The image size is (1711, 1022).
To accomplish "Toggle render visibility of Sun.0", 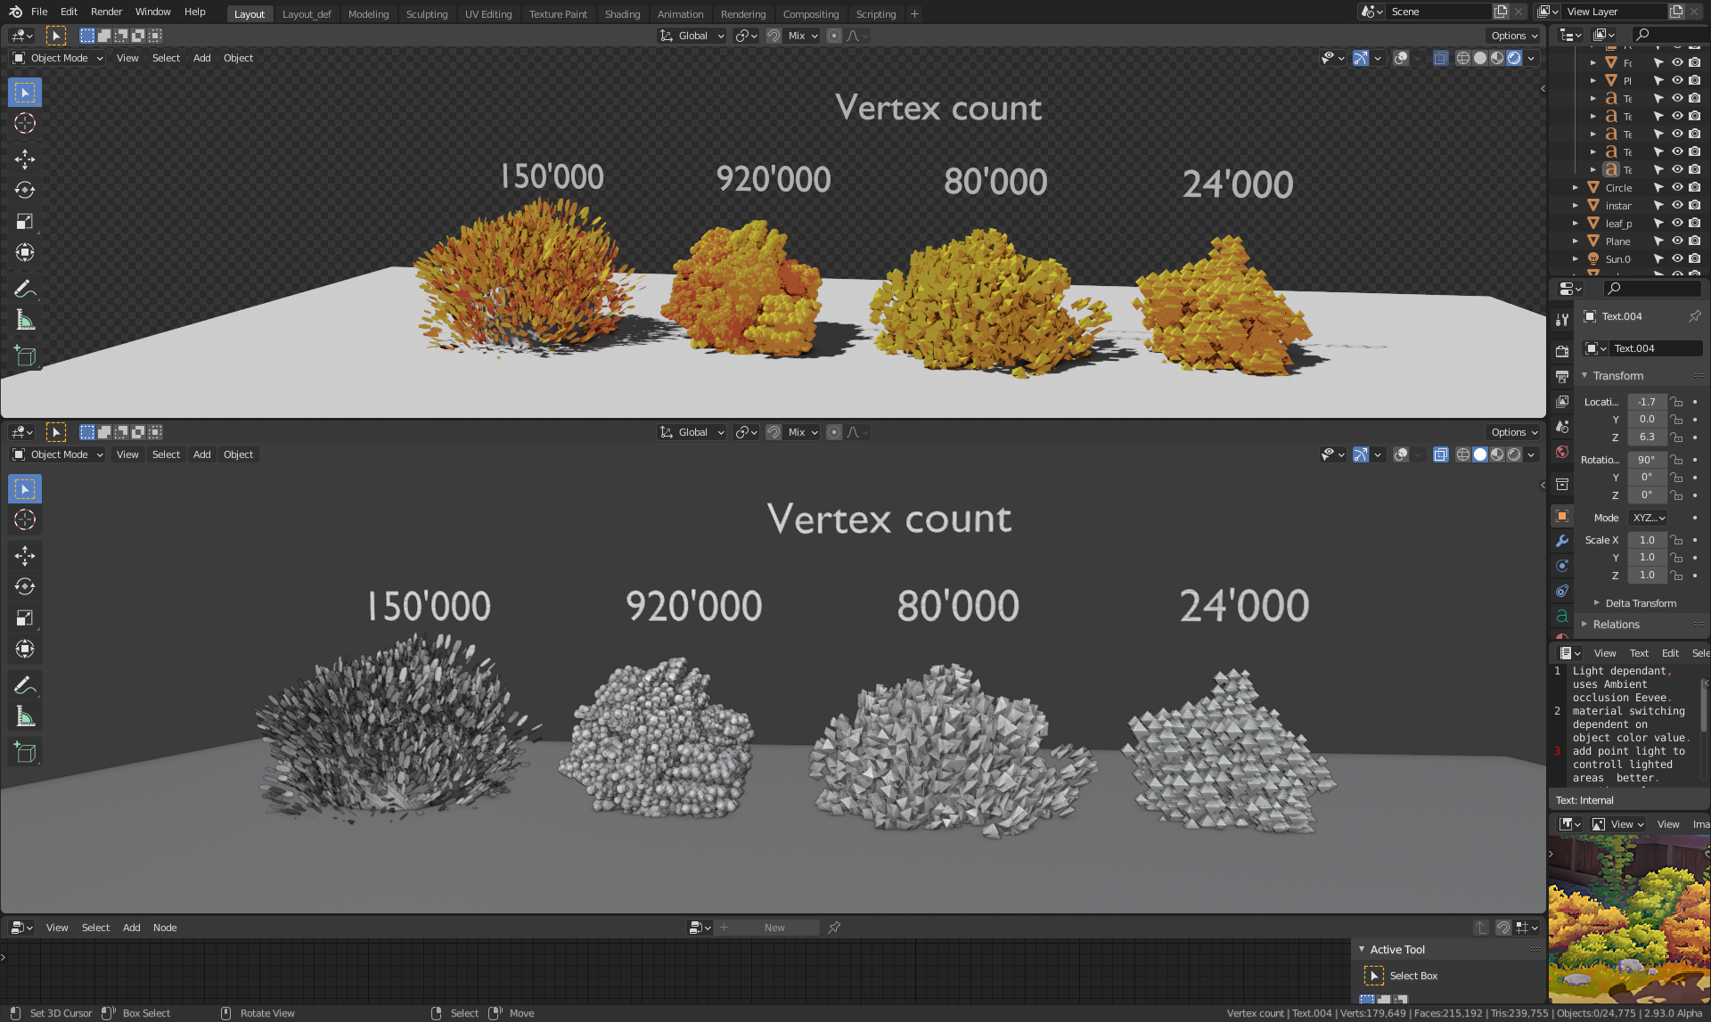I will [x=1694, y=259].
